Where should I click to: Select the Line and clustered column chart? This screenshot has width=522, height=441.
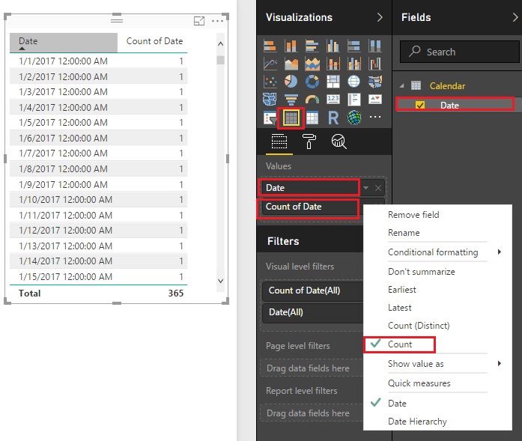click(354, 64)
